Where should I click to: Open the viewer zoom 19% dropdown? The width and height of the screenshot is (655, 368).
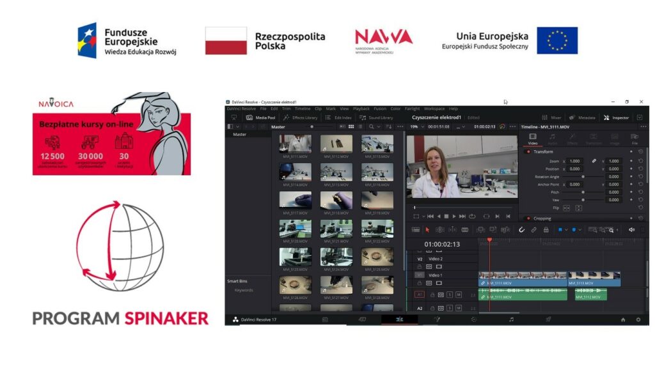(416, 127)
